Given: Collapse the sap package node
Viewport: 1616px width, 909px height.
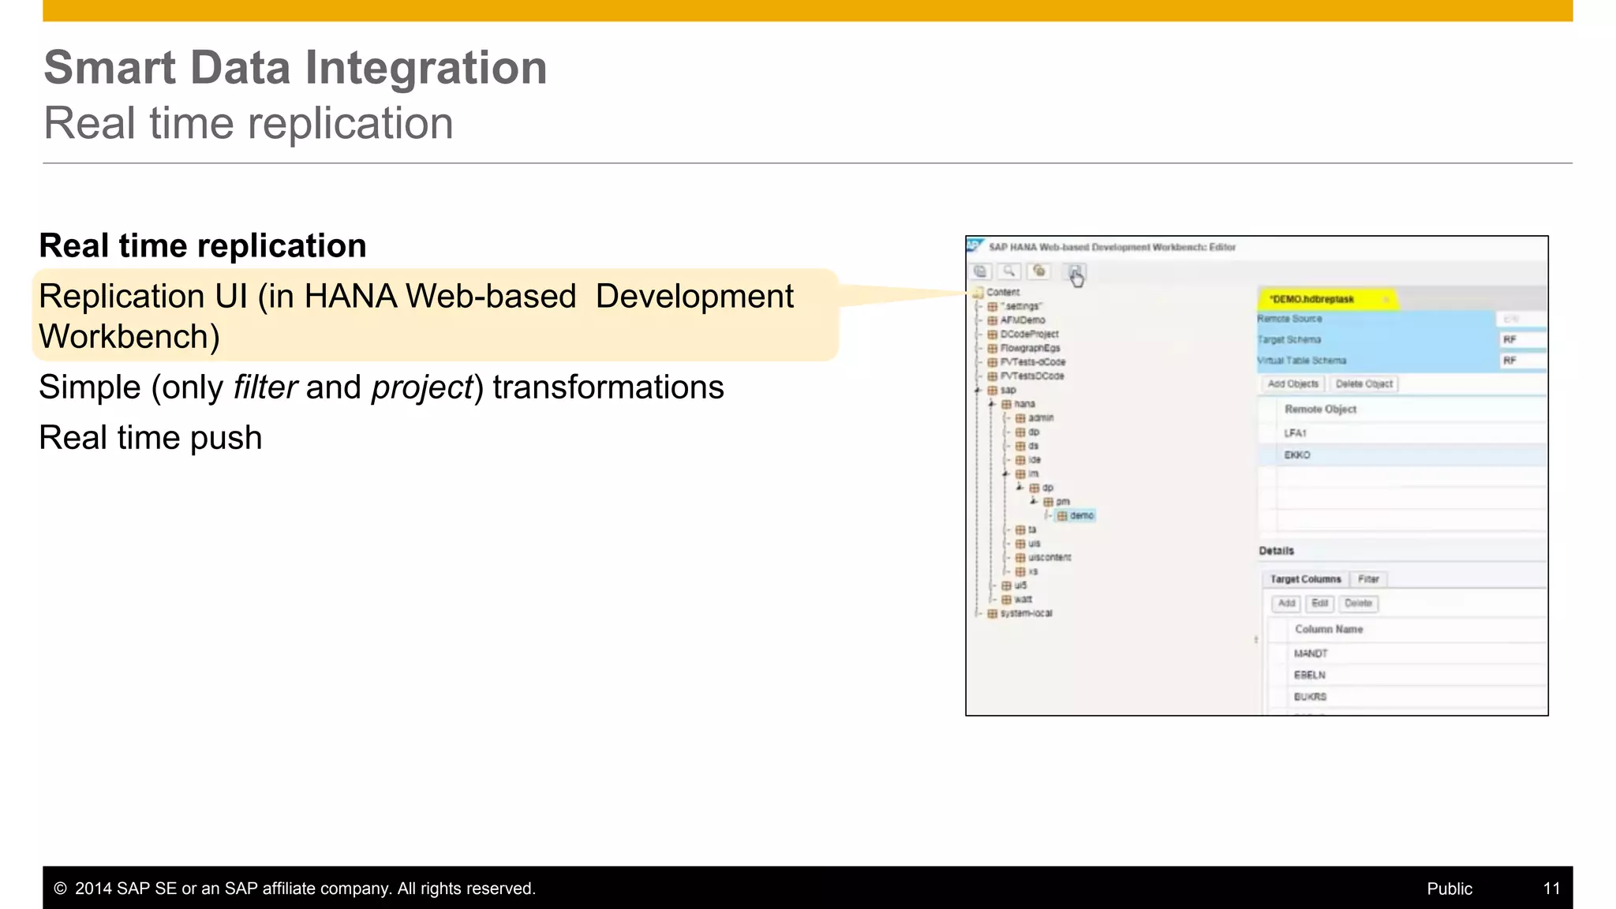Looking at the screenshot, I should click(x=978, y=391).
